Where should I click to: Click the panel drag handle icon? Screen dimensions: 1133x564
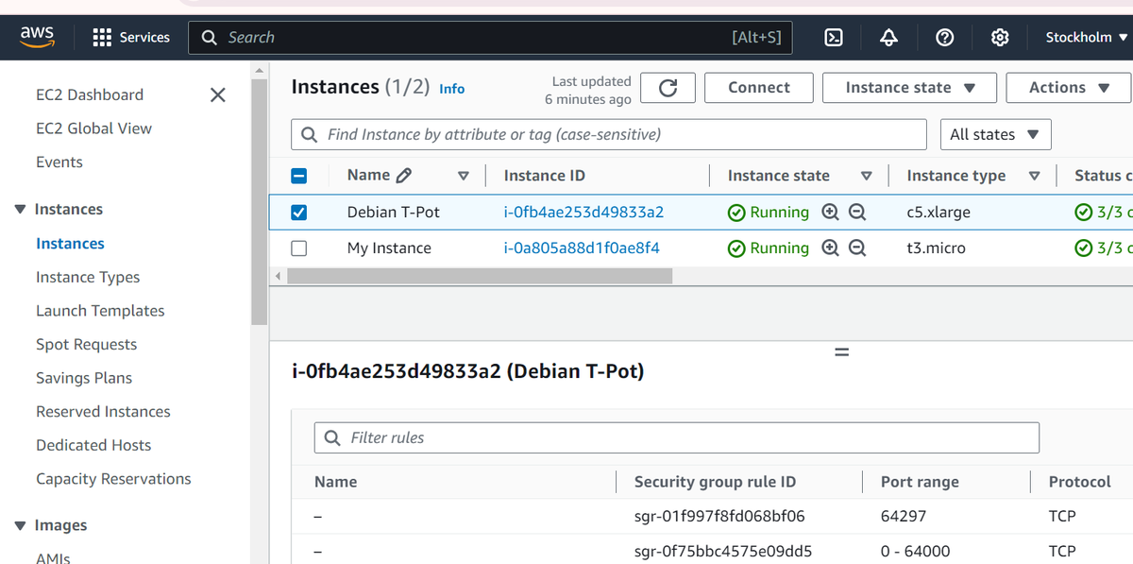click(842, 352)
